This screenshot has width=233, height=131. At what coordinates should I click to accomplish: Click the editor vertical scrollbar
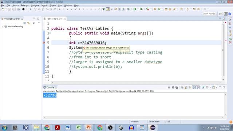223,51
